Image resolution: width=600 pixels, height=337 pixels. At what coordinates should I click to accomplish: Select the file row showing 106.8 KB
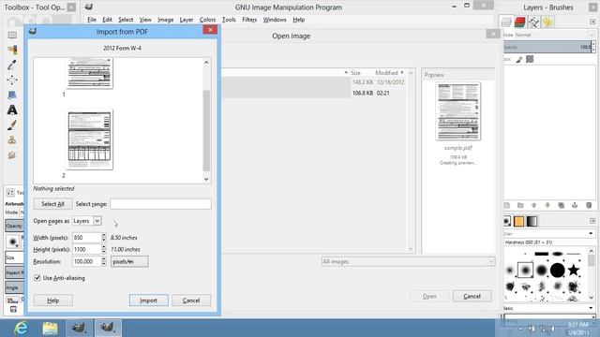click(314, 93)
